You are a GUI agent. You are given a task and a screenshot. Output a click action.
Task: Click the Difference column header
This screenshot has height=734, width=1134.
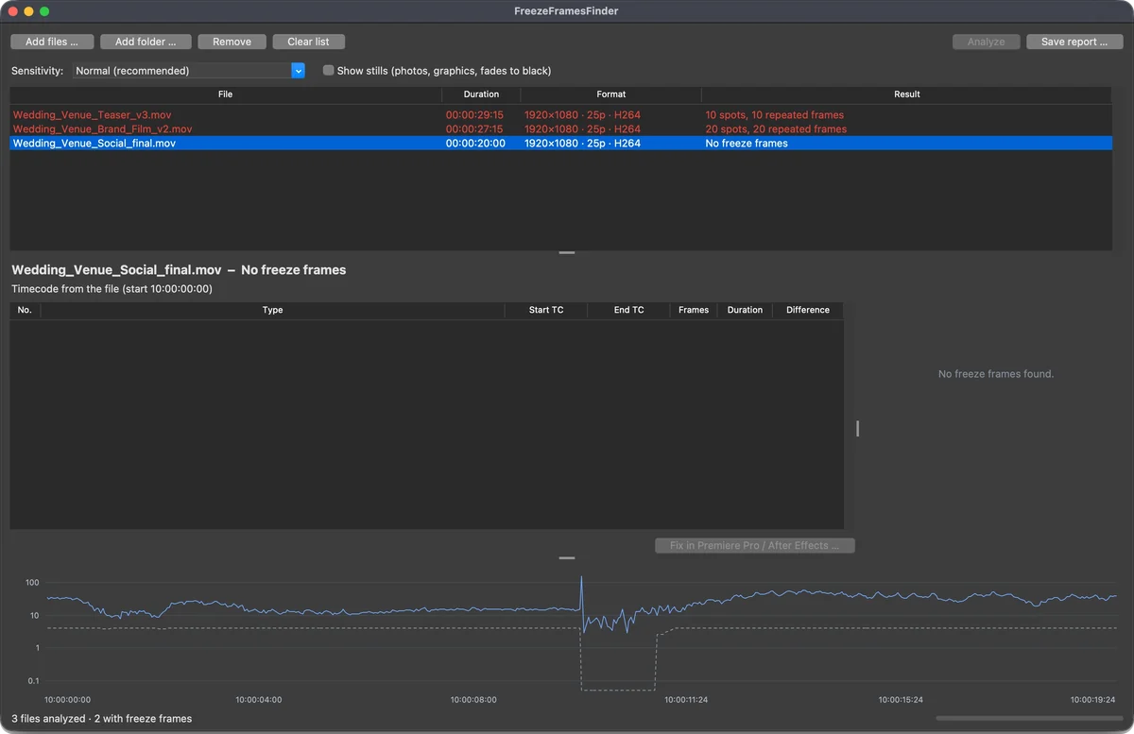pyautogui.click(x=808, y=310)
